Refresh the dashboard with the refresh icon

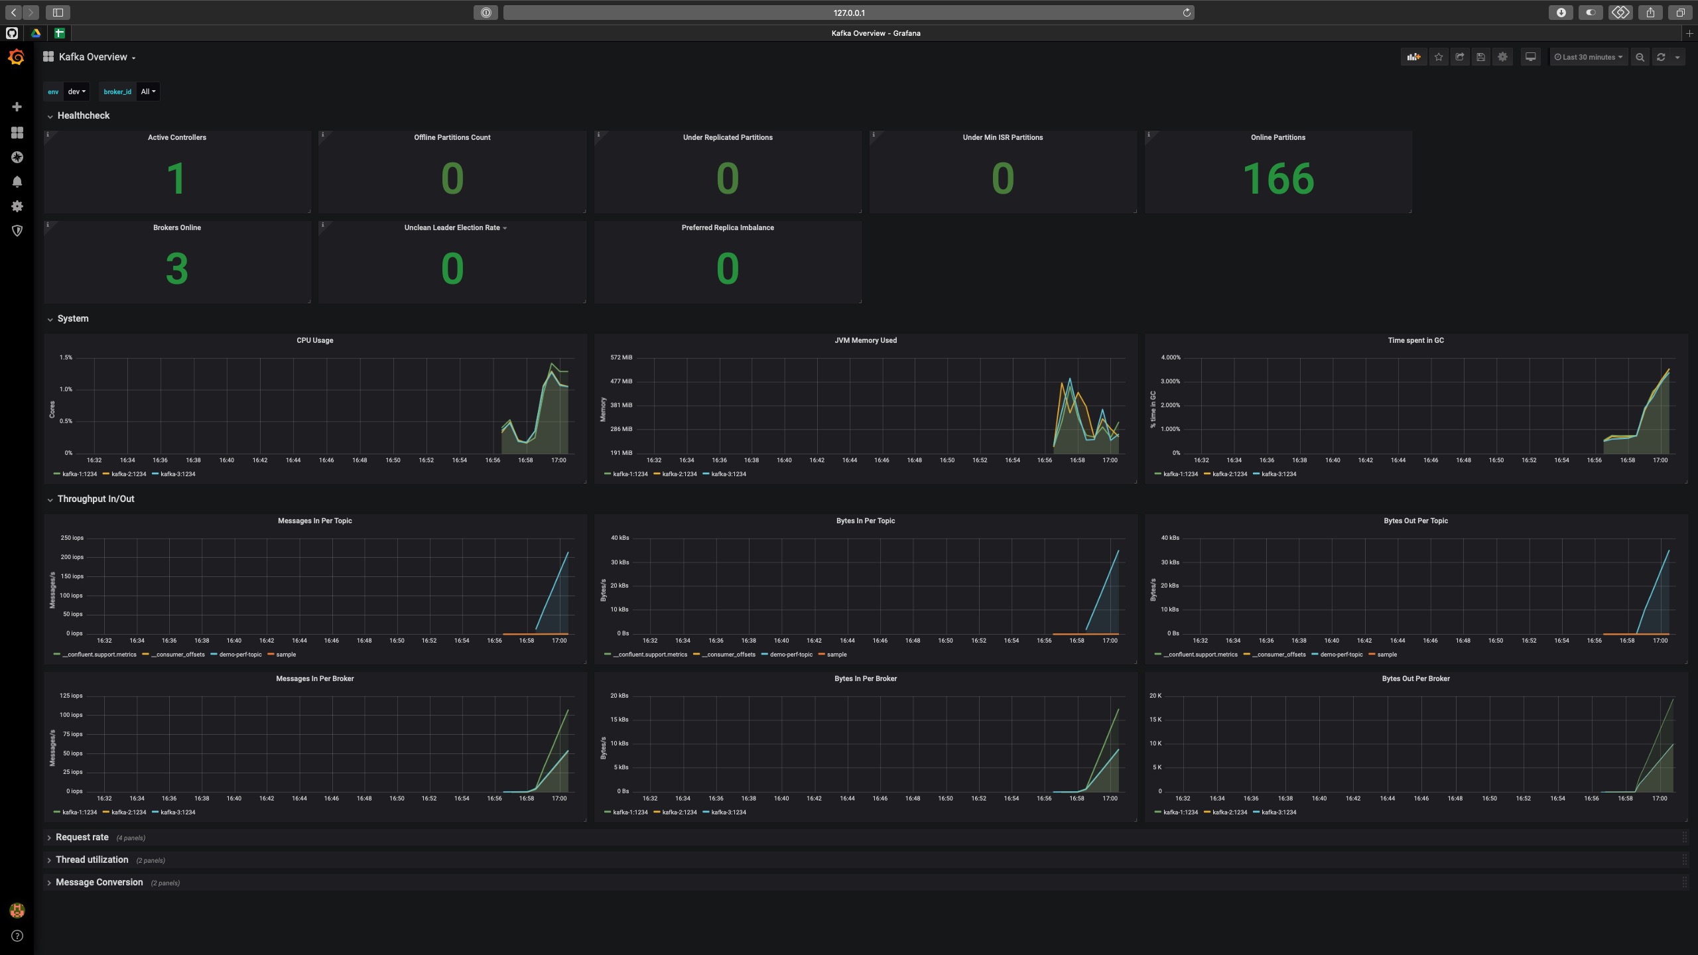[x=1661, y=57]
